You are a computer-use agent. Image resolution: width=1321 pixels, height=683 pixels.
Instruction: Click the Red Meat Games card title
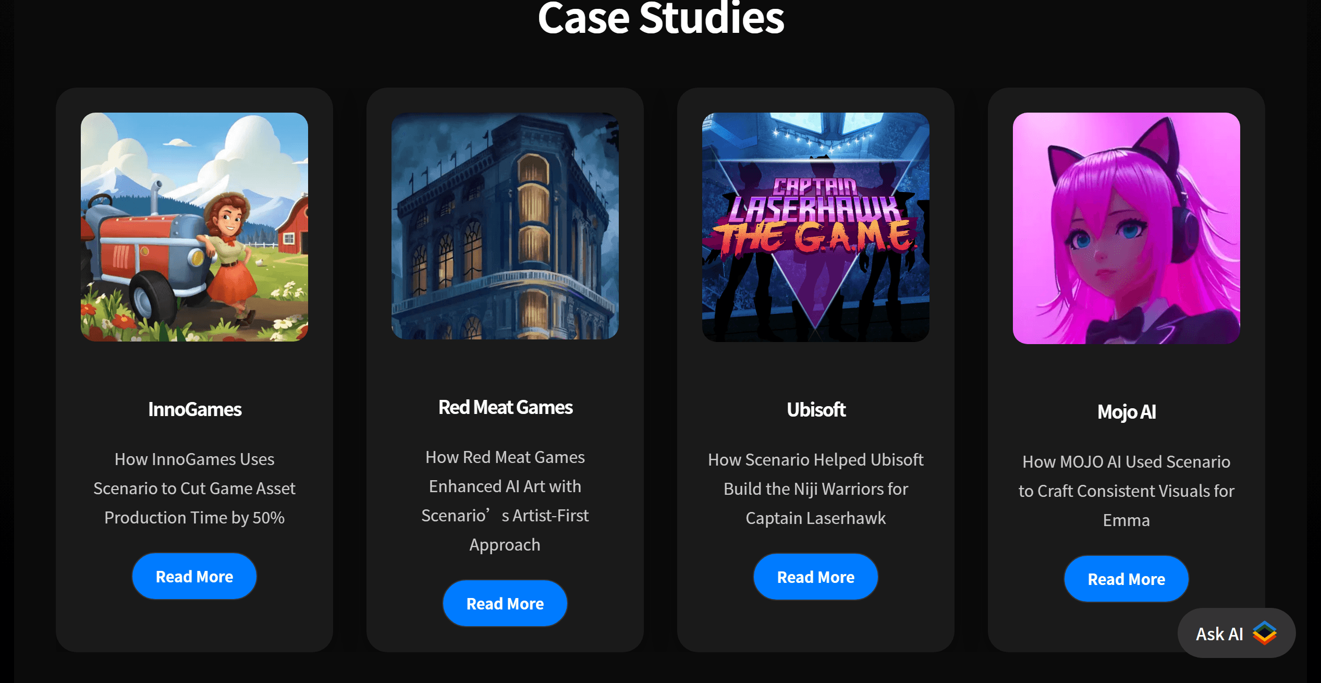[x=505, y=407]
